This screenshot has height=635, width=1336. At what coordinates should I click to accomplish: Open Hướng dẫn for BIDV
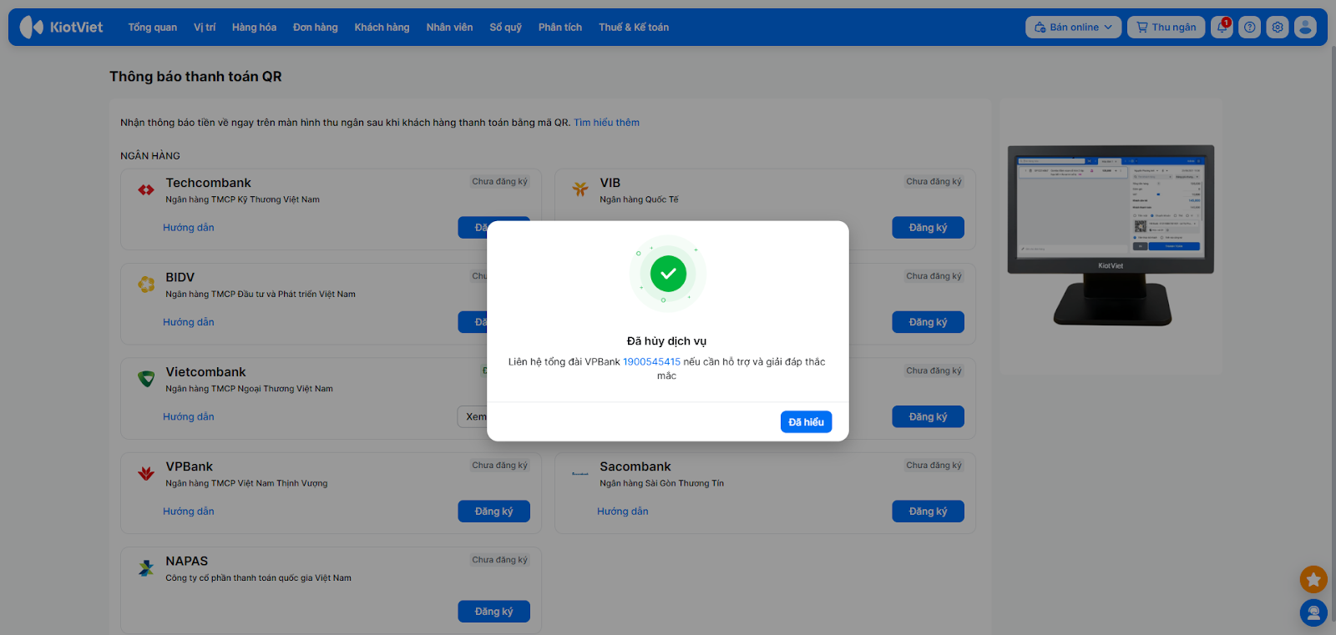[x=189, y=322]
